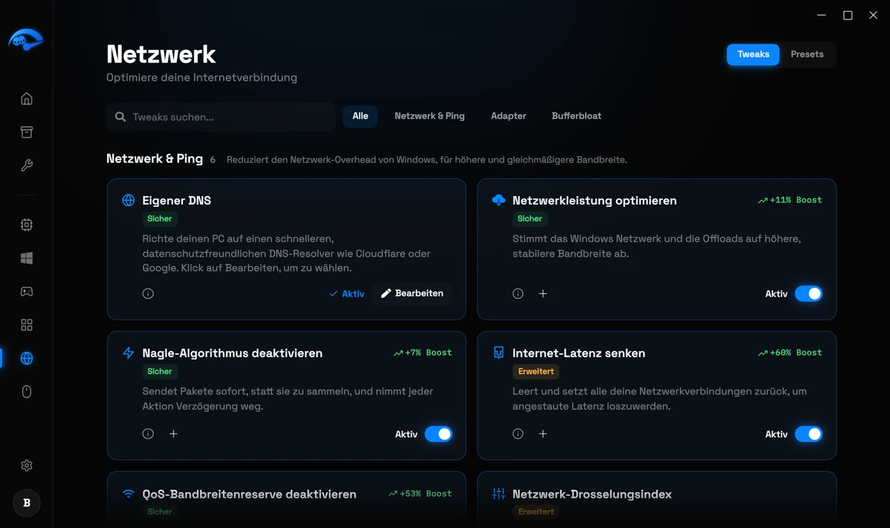Click Wi-Fi icon beside QoS-Bandbreitenreserve deaktivieren

click(x=129, y=494)
